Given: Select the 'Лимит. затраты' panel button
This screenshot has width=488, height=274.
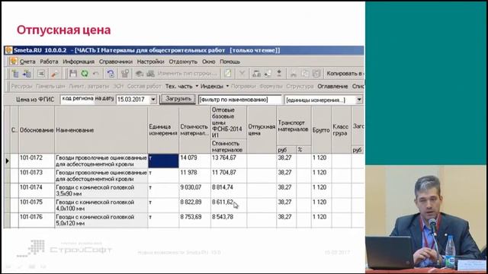Looking at the screenshot, I should (88, 86).
